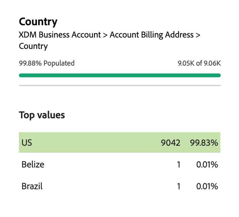This screenshot has width=239, height=217.
Task: Click the gray divider line below the progress bar
Action: (119, 86)
